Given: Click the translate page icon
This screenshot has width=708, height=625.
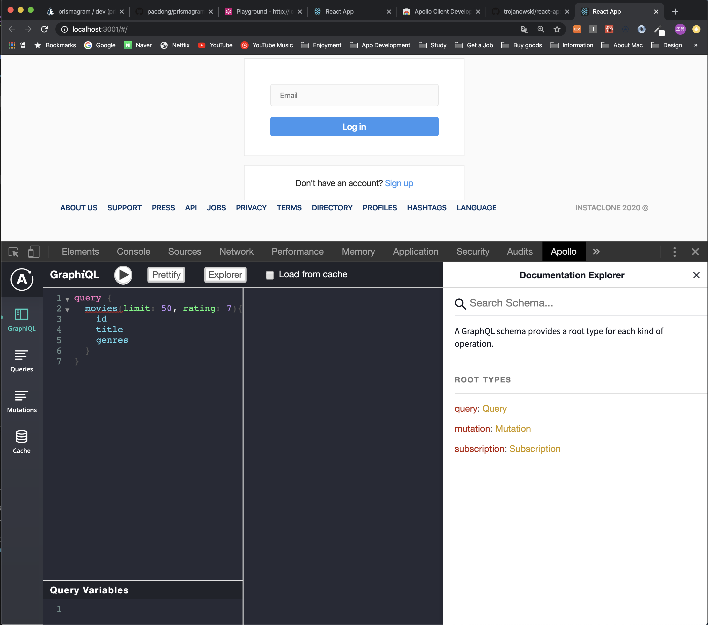Looking at the screenshot, I should tap(524, 29).
